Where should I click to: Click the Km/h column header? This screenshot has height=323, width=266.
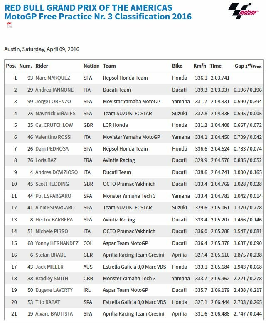click(199, 66)
